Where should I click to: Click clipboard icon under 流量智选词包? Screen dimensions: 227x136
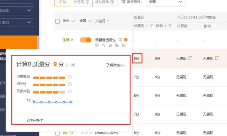[124, 45]
